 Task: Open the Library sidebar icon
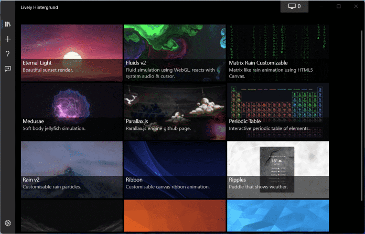point(7,24)
